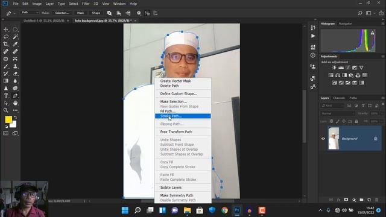
Task: Select the Eyedropper tool
Action: click(x=15, y=44)
